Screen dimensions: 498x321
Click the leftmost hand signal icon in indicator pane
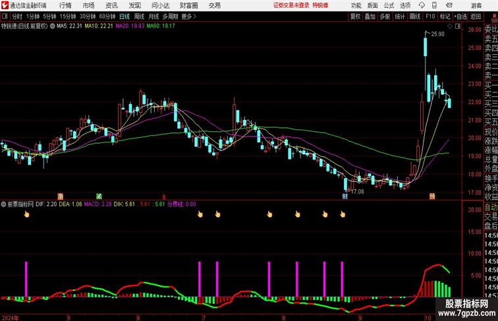(x=26, y=214)
